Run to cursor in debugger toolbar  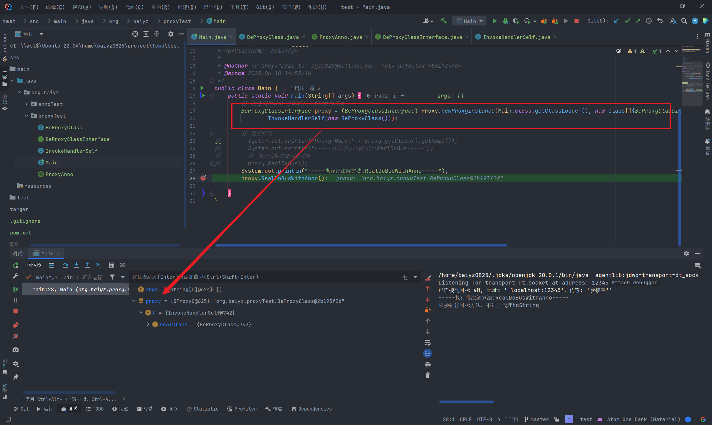pos(98,265)
